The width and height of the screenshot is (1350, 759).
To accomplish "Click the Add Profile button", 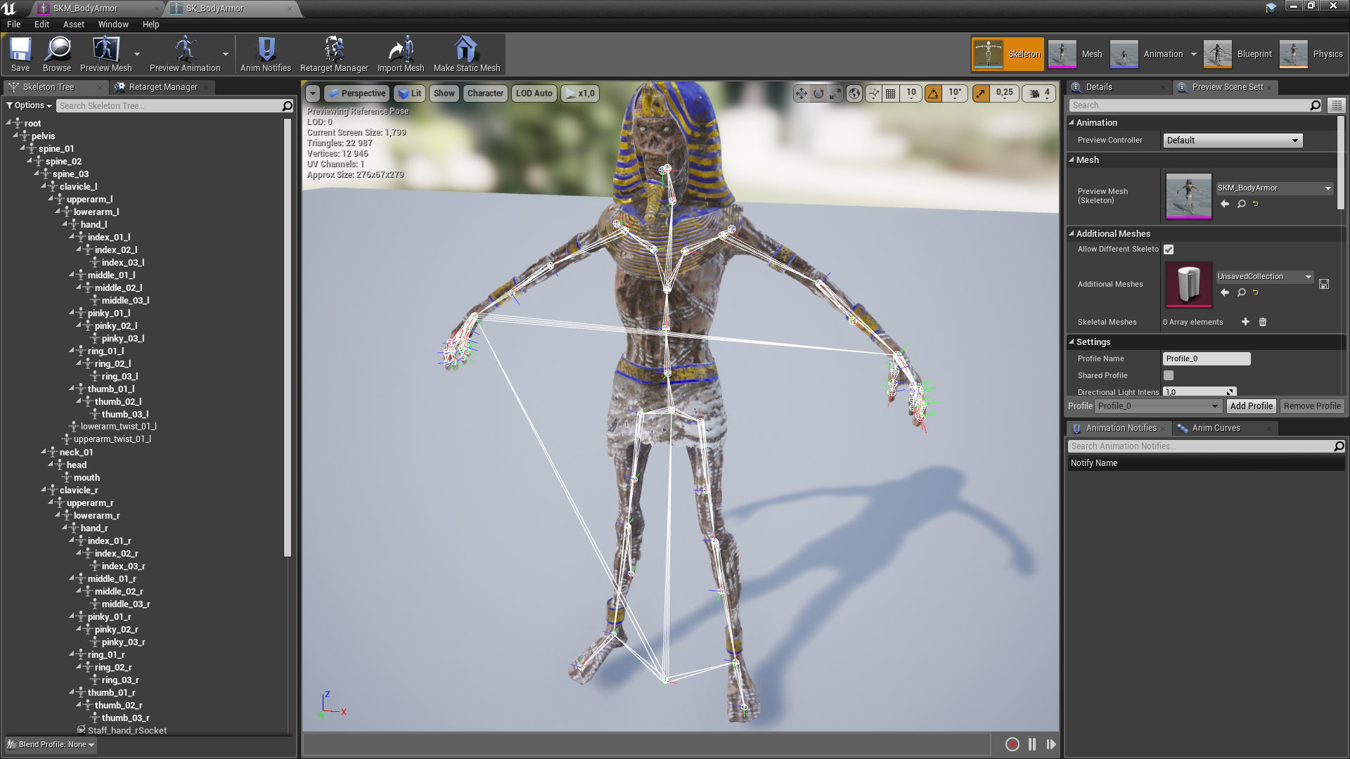I will pos(1251,406).
